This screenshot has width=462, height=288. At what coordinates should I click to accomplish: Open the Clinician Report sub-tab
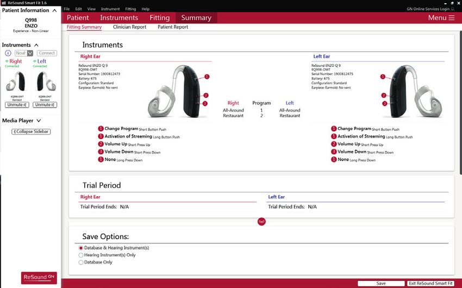pyautogui.click(x=130, y=27)
